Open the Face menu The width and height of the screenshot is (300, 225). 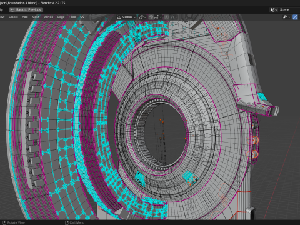72,17
